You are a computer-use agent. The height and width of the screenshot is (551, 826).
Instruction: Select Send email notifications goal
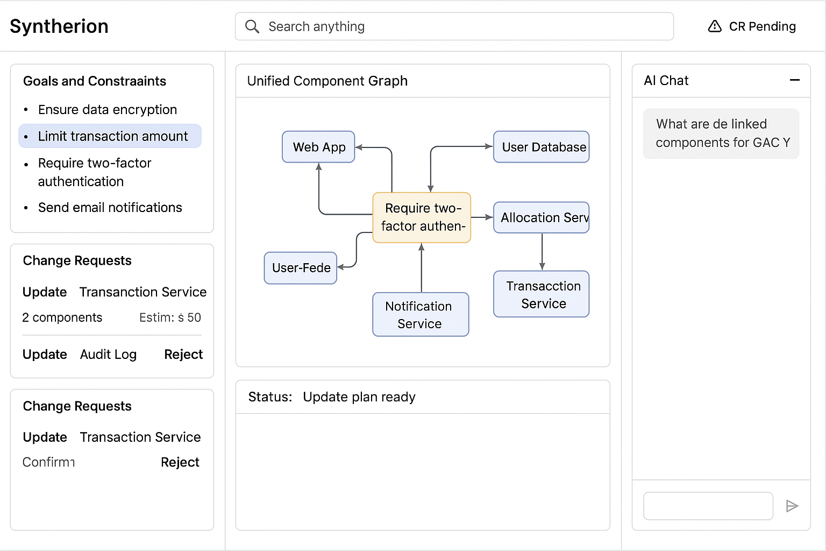tap(110, 208)
